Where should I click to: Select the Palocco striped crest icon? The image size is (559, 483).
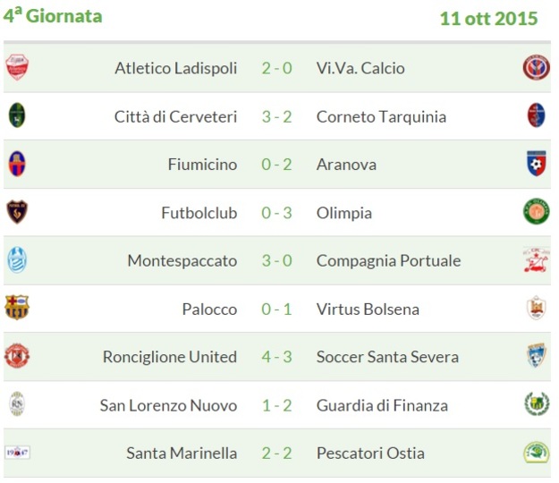click(17, 308)
